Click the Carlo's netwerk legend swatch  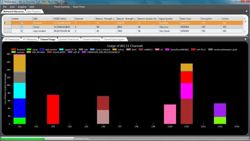point(92,49)
